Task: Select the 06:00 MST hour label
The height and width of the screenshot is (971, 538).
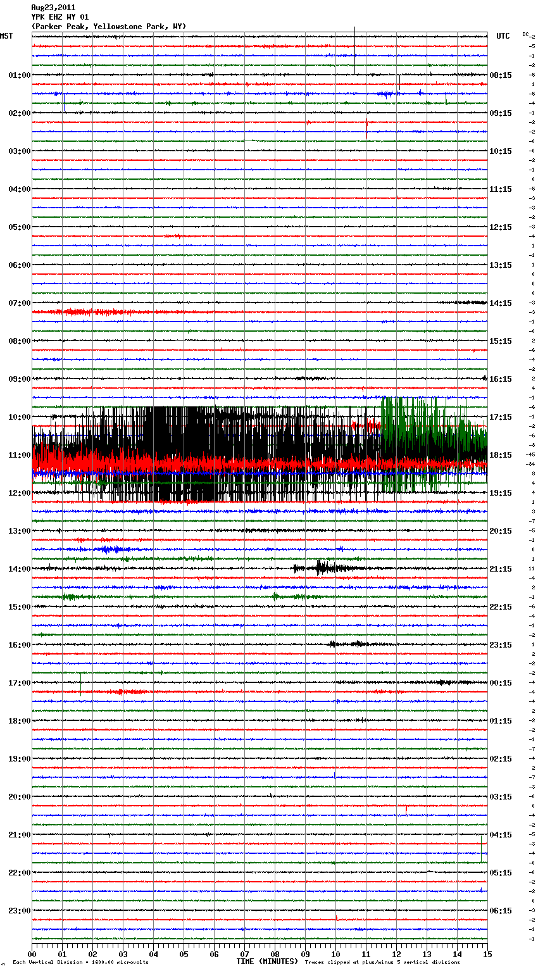Action: coord(20,265)
